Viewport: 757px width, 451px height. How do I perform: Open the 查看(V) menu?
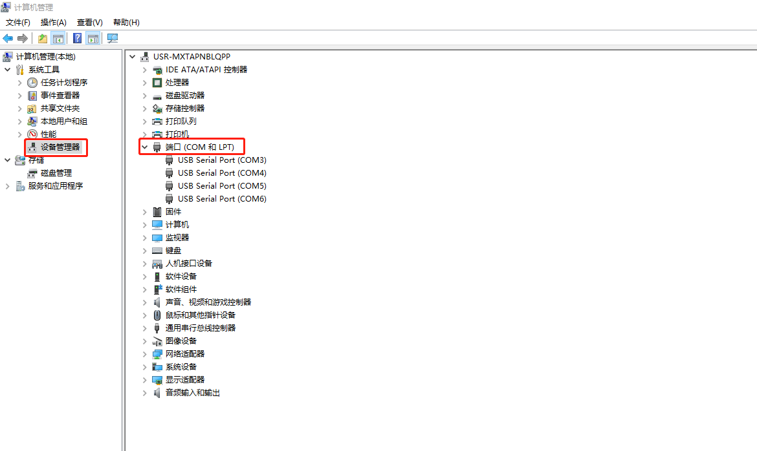pos(89,23)
